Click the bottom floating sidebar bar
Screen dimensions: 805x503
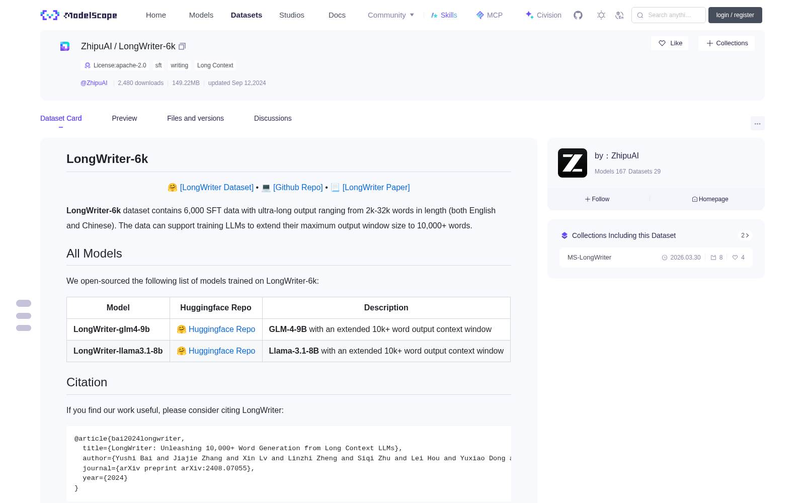pyautogui.click(x=24, y=328)
